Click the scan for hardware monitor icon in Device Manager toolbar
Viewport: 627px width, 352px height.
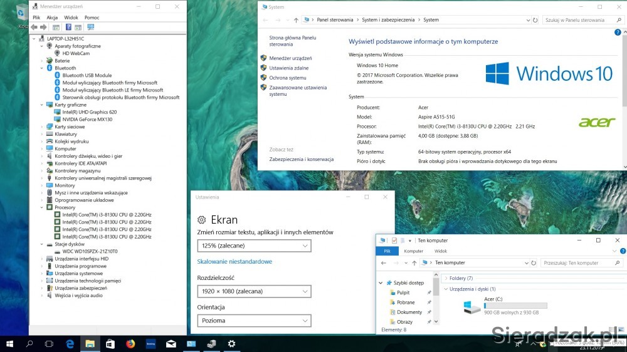coord(91,27)
